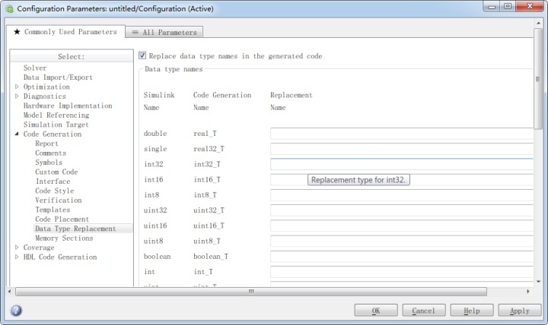Click the vertical scrollbar thumb

pos(538,79)
